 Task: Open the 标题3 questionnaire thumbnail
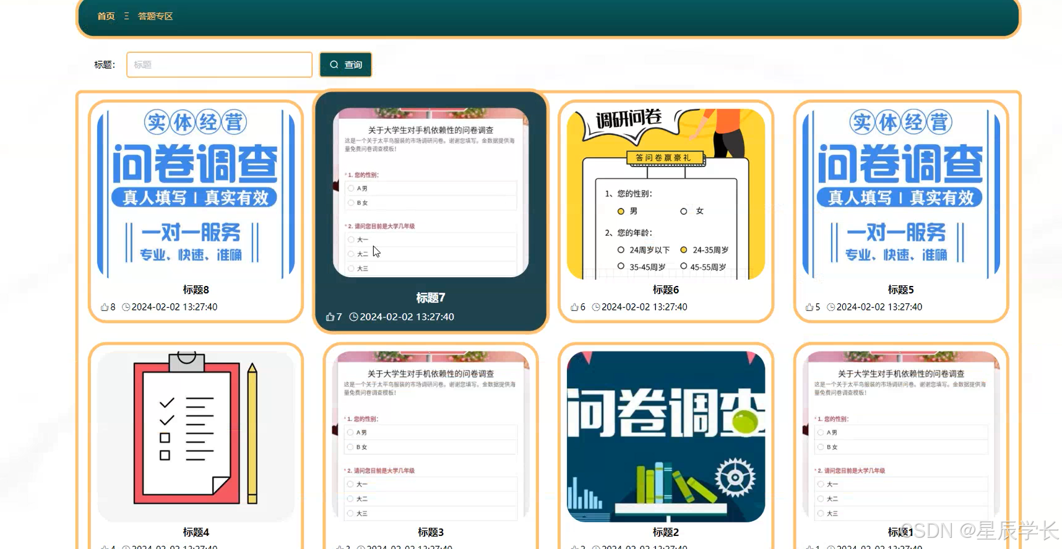(x=431, y=437)
